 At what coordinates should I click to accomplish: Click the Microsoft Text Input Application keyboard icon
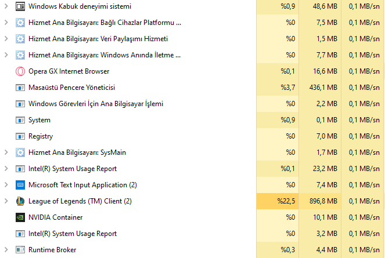(x=20, y=185)
